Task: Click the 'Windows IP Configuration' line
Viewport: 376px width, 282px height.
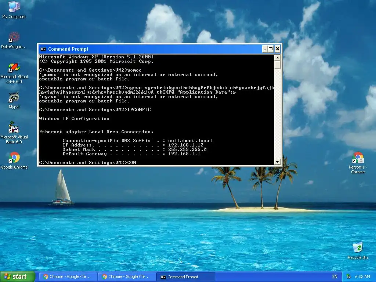Action: (74, 119)
